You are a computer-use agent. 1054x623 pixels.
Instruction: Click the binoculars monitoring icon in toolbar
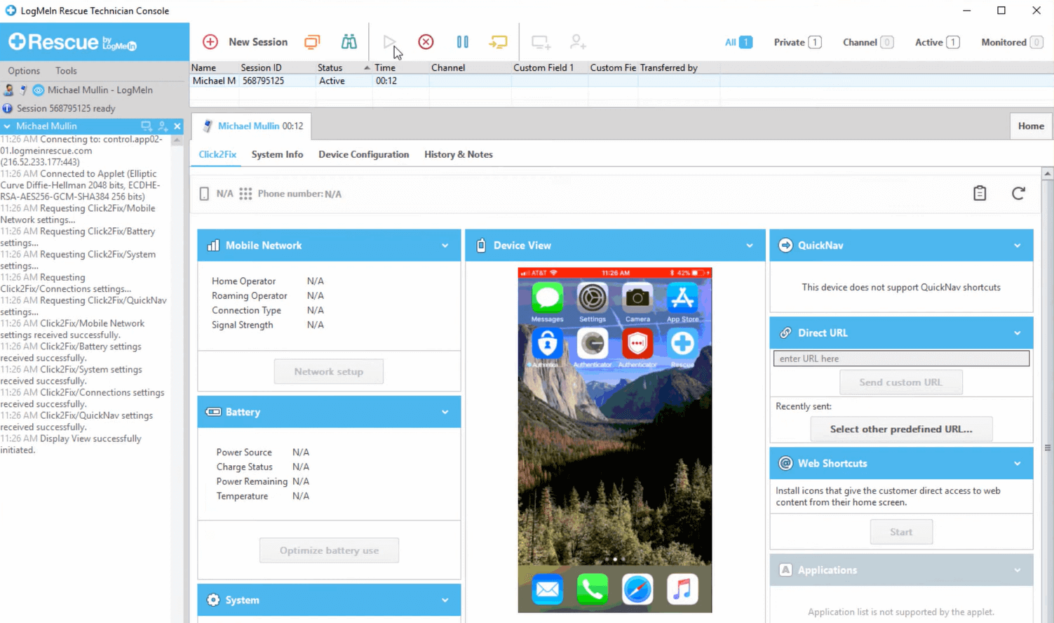click(349, 42)
